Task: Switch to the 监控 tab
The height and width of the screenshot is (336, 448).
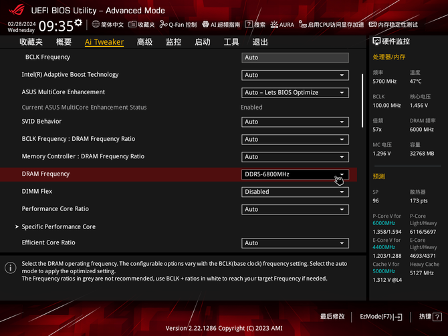Action: [x=173, y=42]
